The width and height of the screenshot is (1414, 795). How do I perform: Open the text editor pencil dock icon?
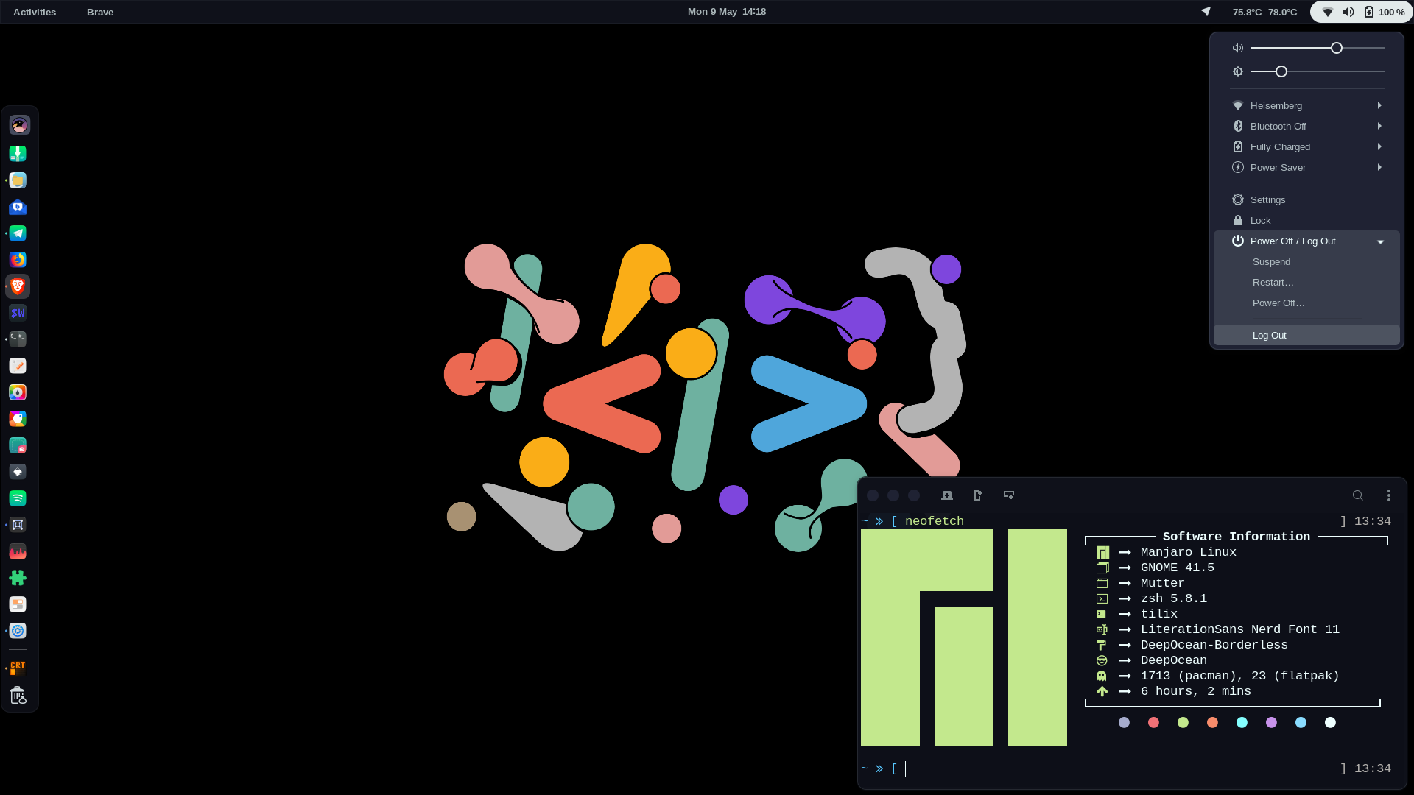click(18, 366)
